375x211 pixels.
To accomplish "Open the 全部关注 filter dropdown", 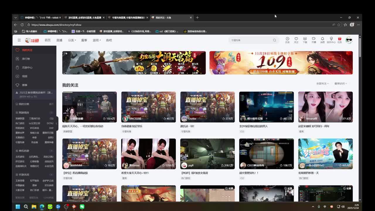I will pyautogui.click(x=322, y=84).
